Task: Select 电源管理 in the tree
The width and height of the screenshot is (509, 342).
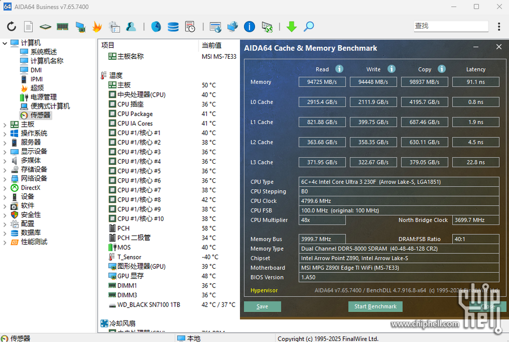Action: (x=44, y=97)
